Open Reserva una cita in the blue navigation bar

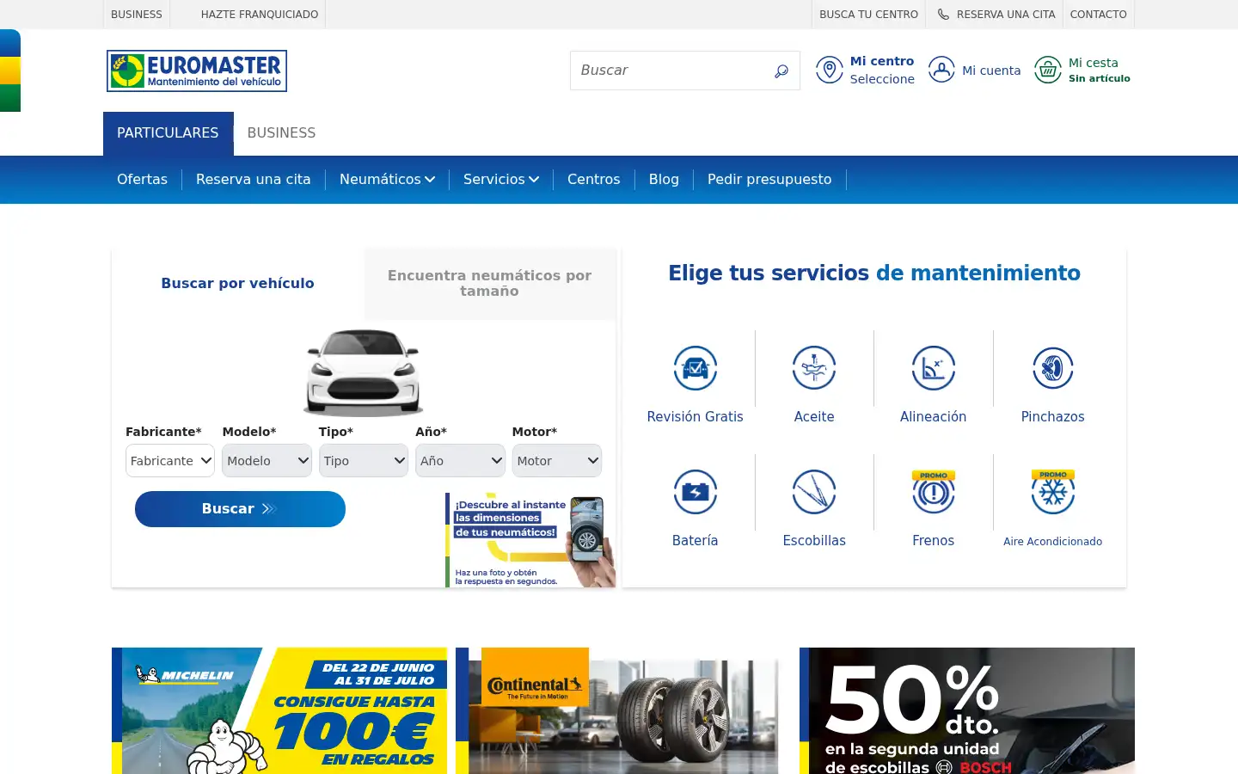point(253,180)
